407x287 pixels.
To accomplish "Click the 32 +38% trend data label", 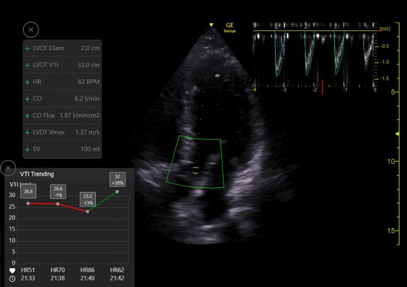I will [118, 179].
